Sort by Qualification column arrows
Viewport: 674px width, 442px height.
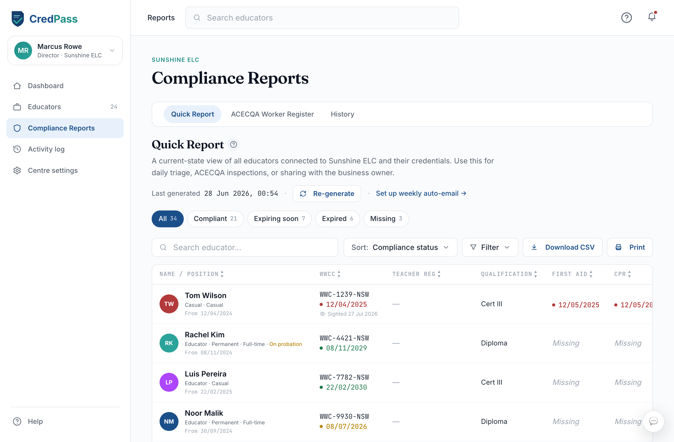coord(536,274)
